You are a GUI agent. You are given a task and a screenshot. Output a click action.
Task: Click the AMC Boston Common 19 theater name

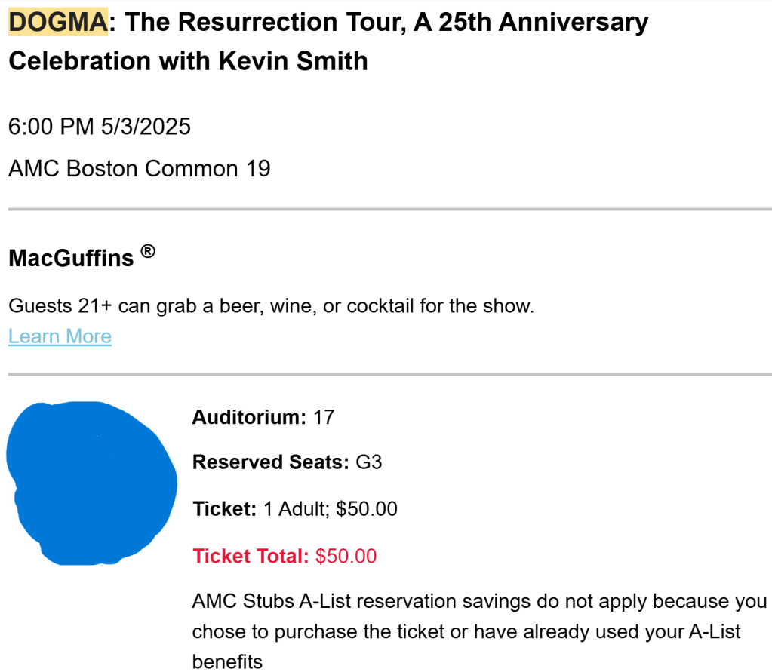(x=140, y=168)
